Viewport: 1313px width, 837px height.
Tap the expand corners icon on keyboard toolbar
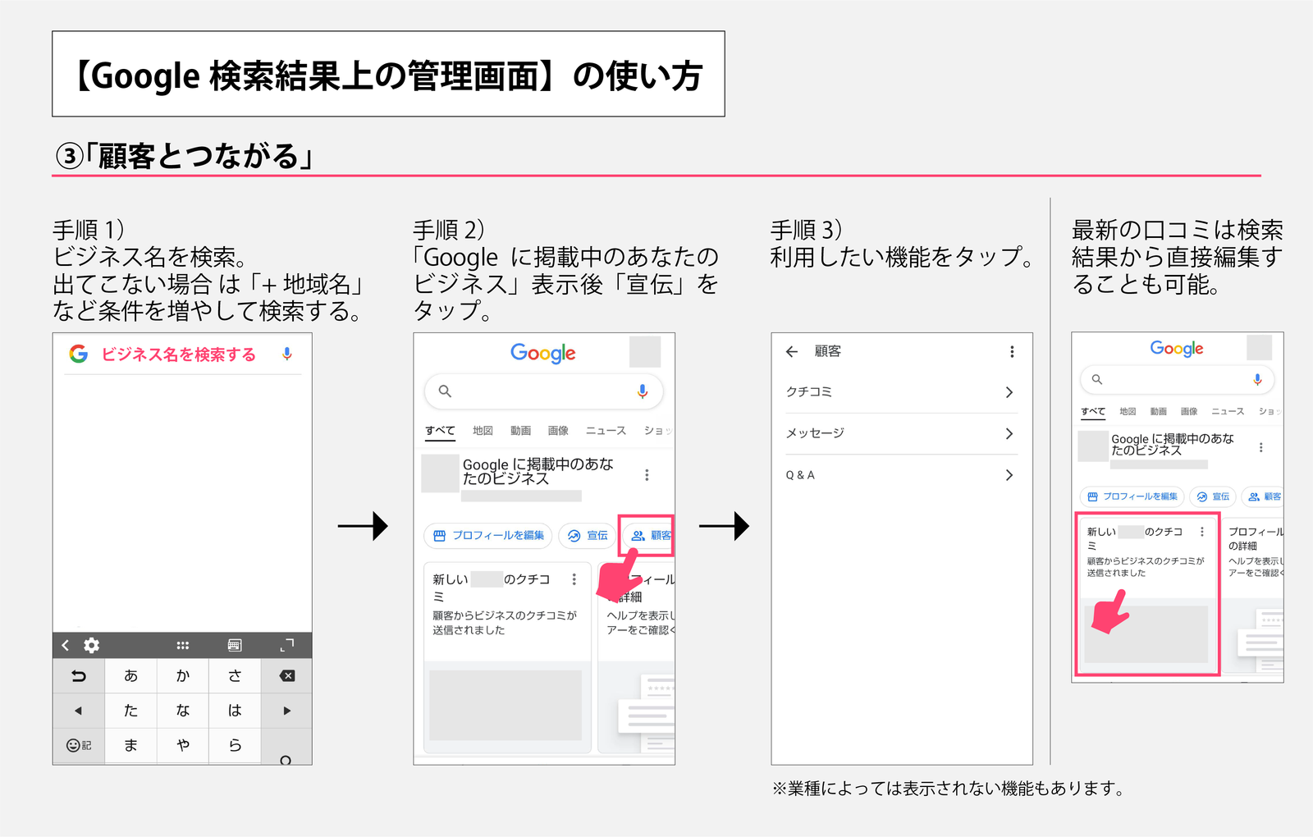(286, 646)
